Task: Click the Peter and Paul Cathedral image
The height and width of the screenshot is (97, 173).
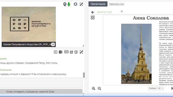Action: (136, 54)
